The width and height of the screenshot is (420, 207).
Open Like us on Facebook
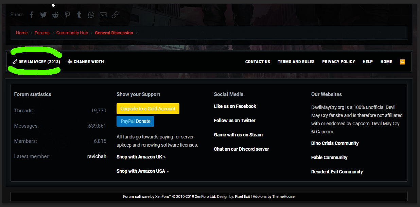coord(235,106)
